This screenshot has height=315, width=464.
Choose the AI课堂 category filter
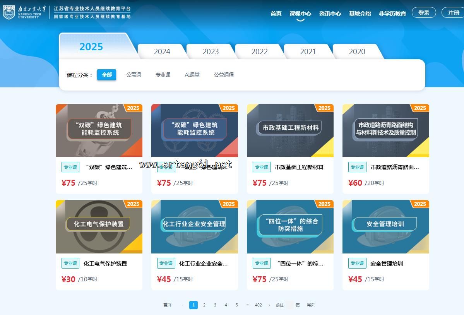[x=192, y=75]
